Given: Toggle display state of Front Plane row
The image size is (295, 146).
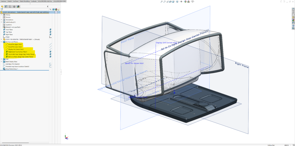Looking at the screenshot, I should click(x=50, y=30).
